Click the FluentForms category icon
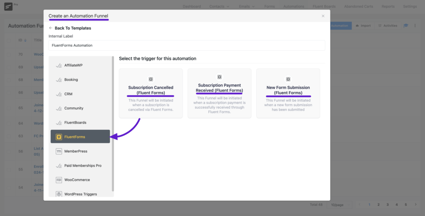The width and height of the screenshot is (425, 216). coord(59,137)
